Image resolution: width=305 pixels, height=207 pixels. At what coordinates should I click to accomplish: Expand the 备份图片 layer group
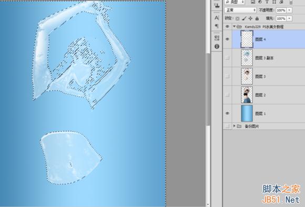pos(234,126)
